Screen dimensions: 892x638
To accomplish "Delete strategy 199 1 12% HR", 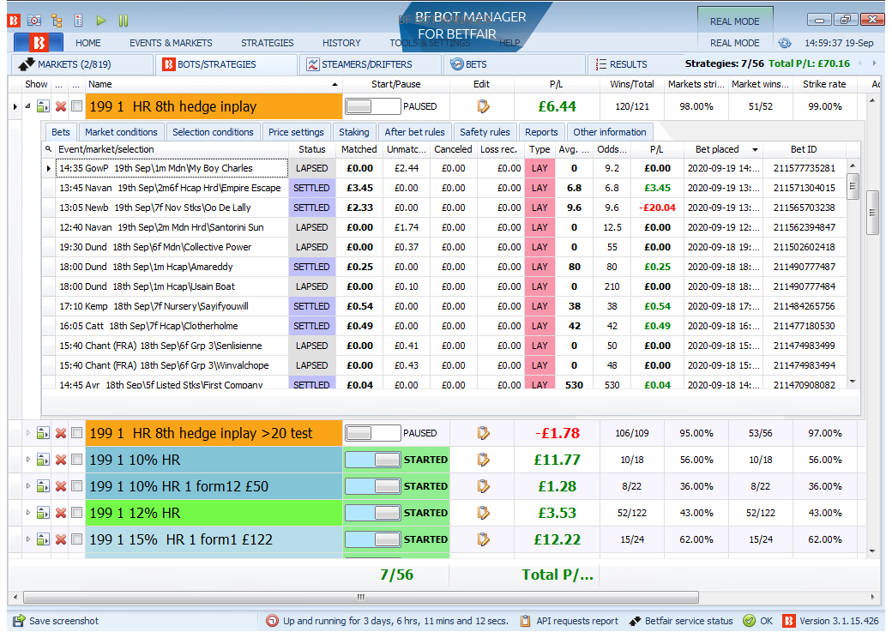I will tap(61, 513).
